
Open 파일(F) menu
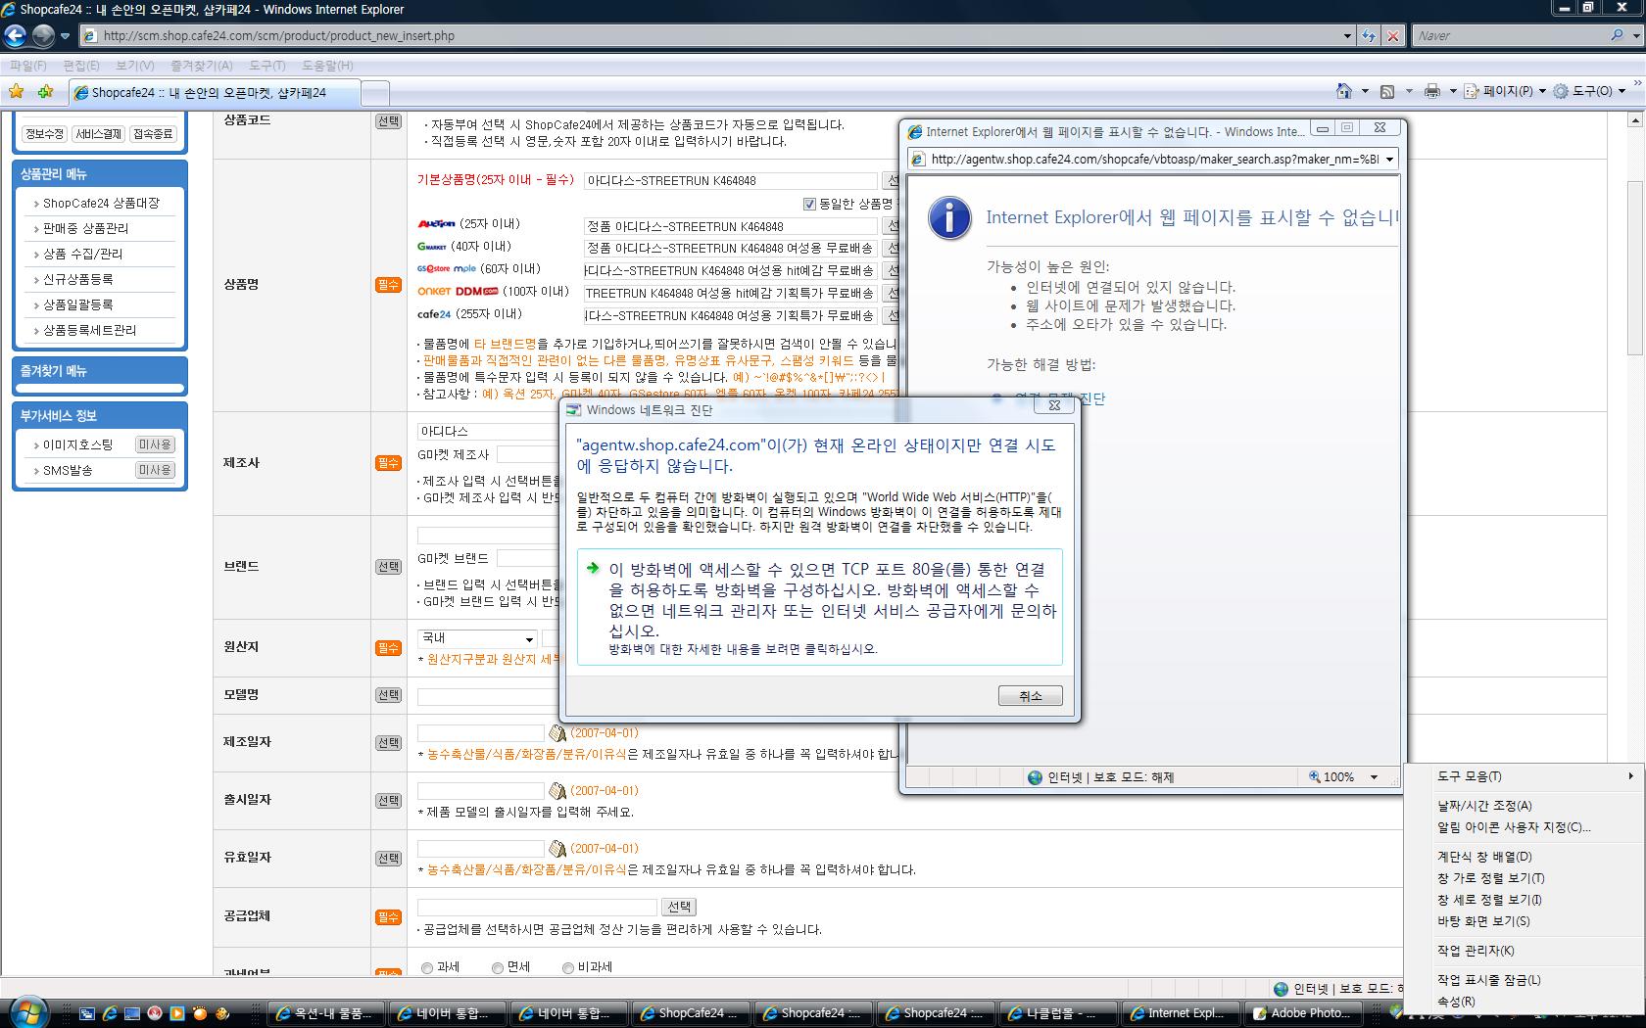pos(27,66)
